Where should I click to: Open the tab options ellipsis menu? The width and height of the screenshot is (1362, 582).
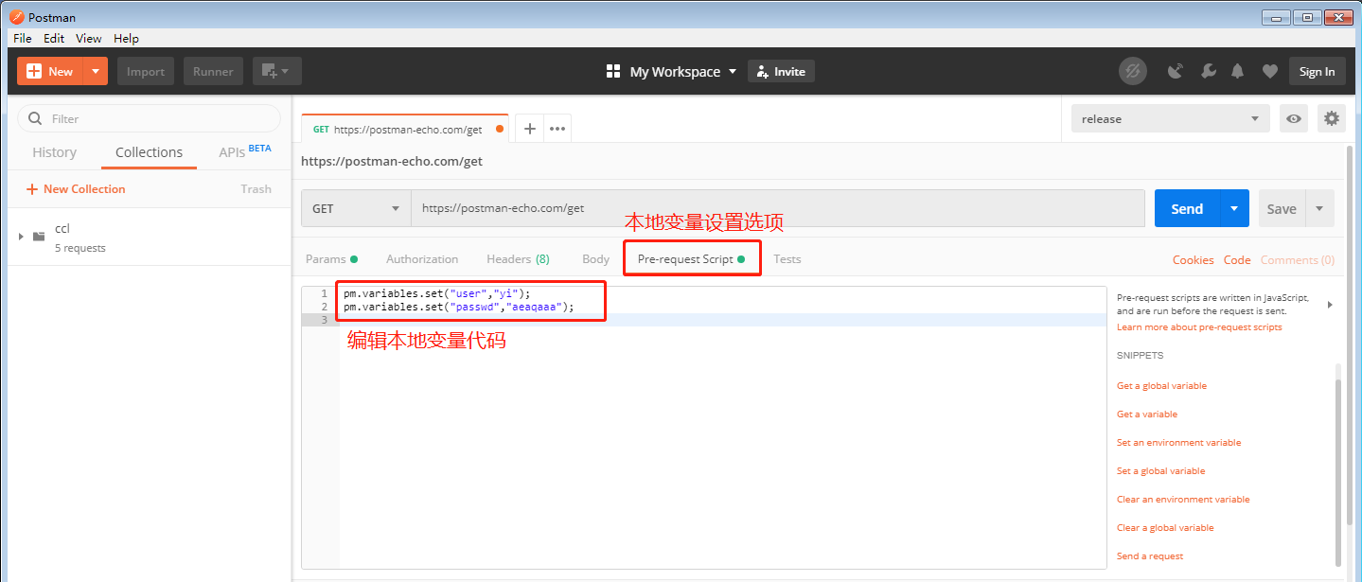(x=557, y=129)
